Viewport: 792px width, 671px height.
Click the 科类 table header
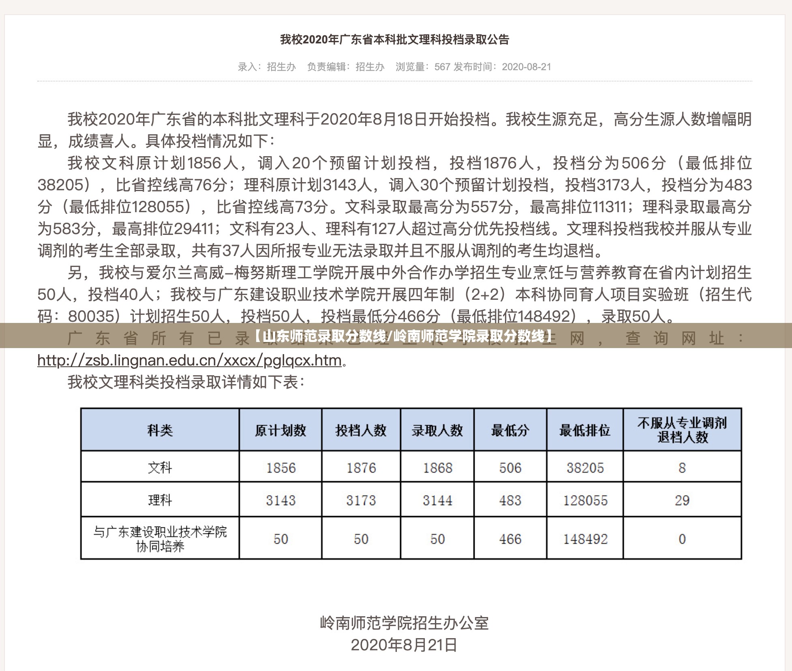click(x=160, y=430)
